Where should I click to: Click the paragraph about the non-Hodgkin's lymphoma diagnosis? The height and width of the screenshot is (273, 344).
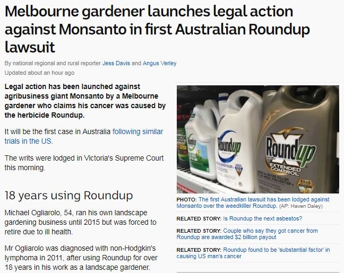pyautogui.click(x=81, y=258)
